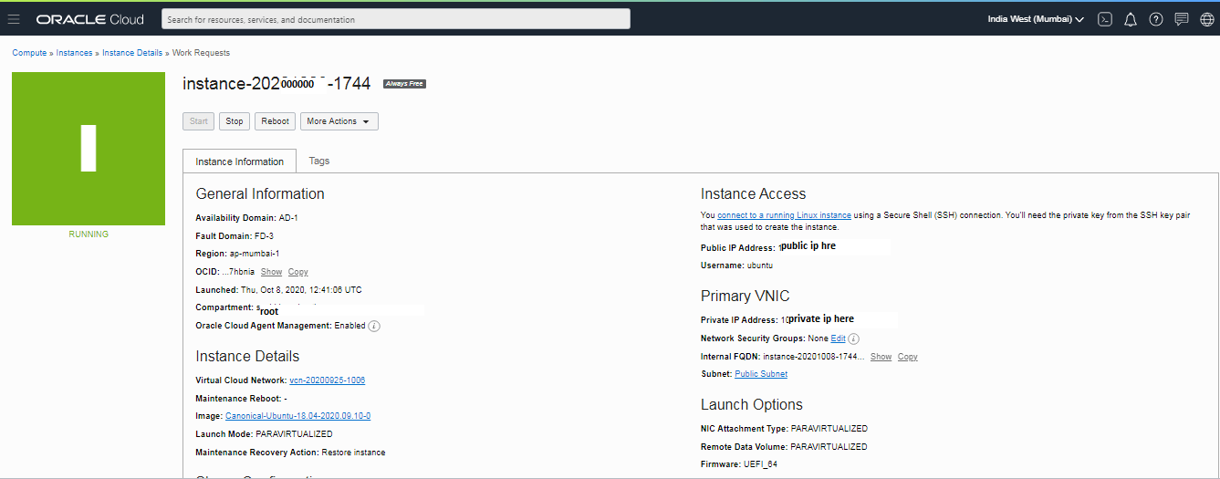Screen dimensions: 1220x479
Task: Click the Instance Access heading
Action: (754, 193)
